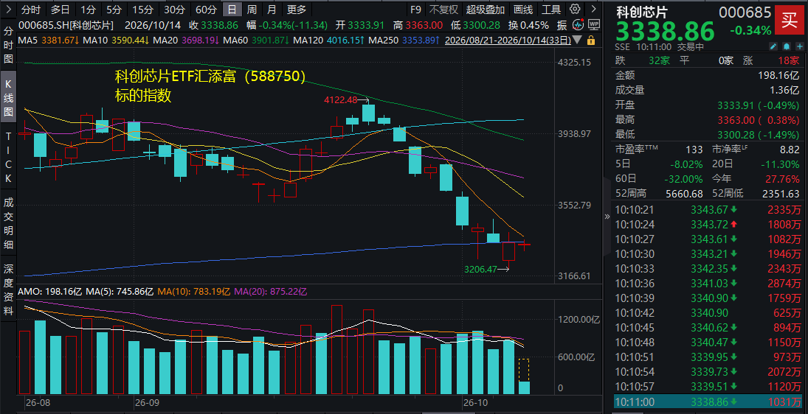
Task: Open the 不复权 adjustment dropdown
Action: click(x=443, y=10)
